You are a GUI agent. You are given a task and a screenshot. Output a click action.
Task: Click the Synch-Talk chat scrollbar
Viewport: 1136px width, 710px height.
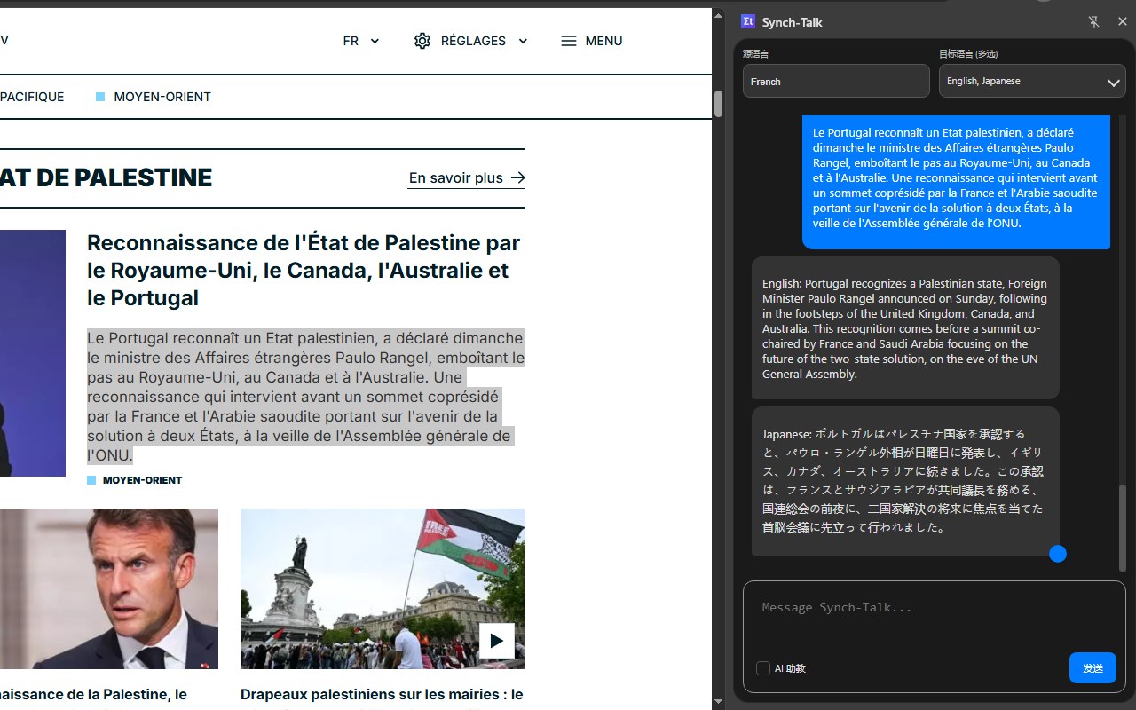1123,528
